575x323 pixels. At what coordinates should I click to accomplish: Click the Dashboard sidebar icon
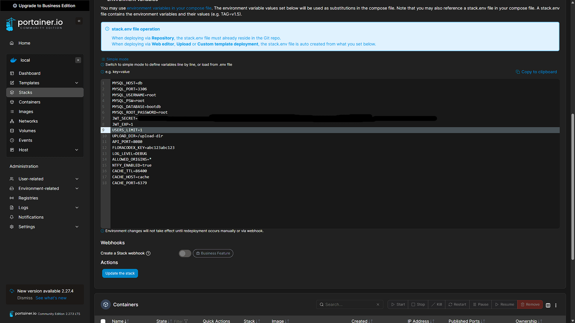coord(12,73)
